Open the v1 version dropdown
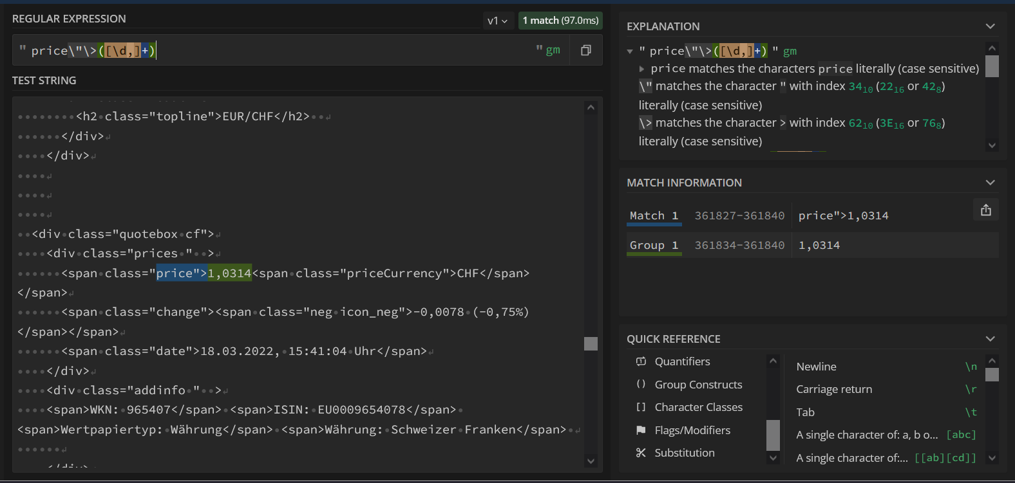This screenshot has width=1015, height=483. pyautogui.click(x=497, y=21)
